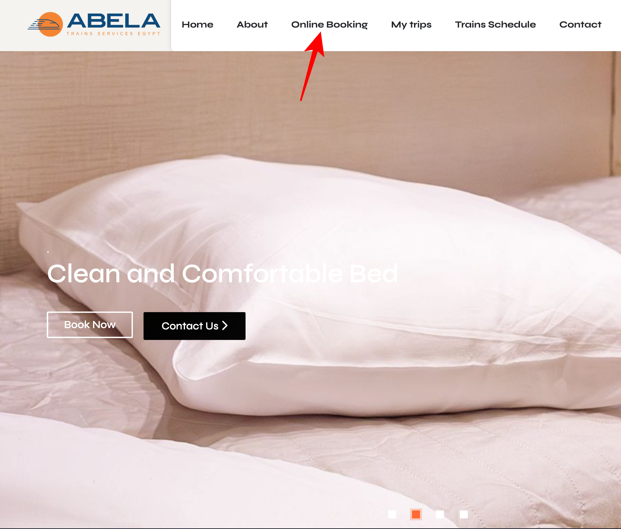This screenshot has width=621, height=529.
Task: Click the chevron arrow in Contact Us
Action: 225,325
